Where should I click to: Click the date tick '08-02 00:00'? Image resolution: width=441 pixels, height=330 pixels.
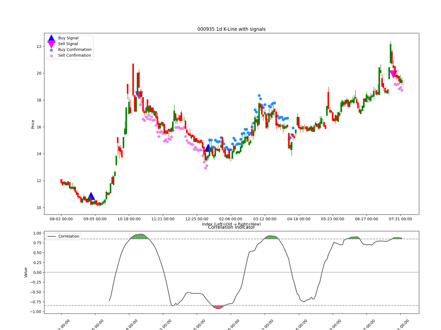61,219
